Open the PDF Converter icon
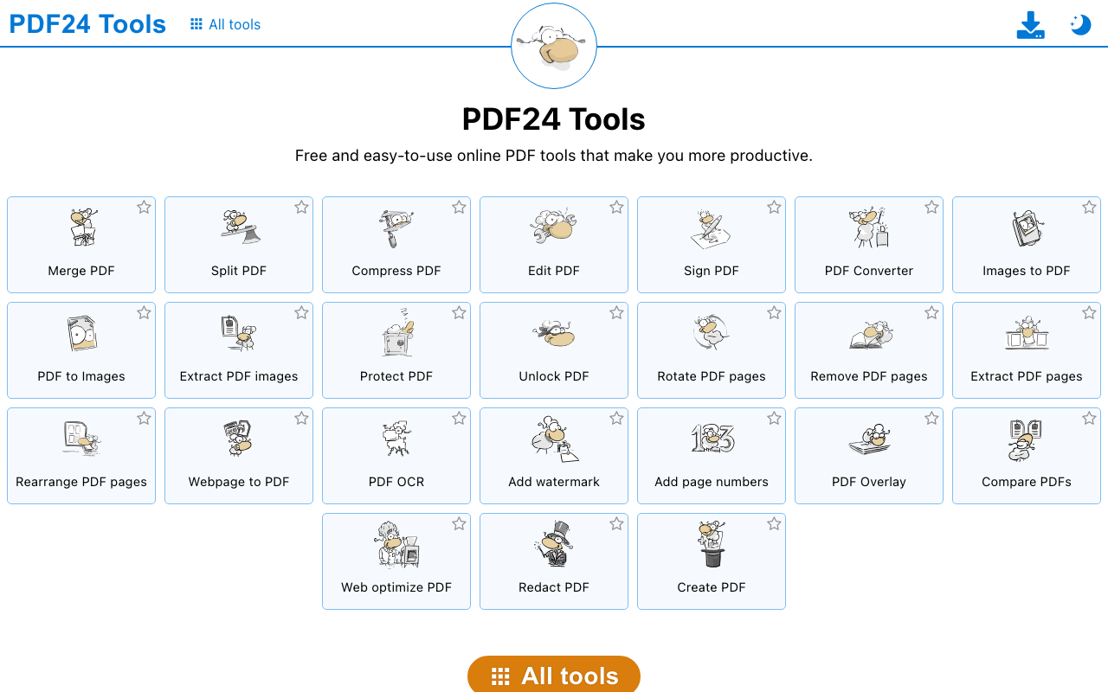This screenshot has width=1108, height=692. [x=869, y=227]
